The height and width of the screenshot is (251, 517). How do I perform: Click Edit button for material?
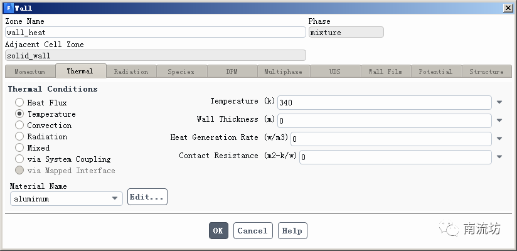click(147, 197)
